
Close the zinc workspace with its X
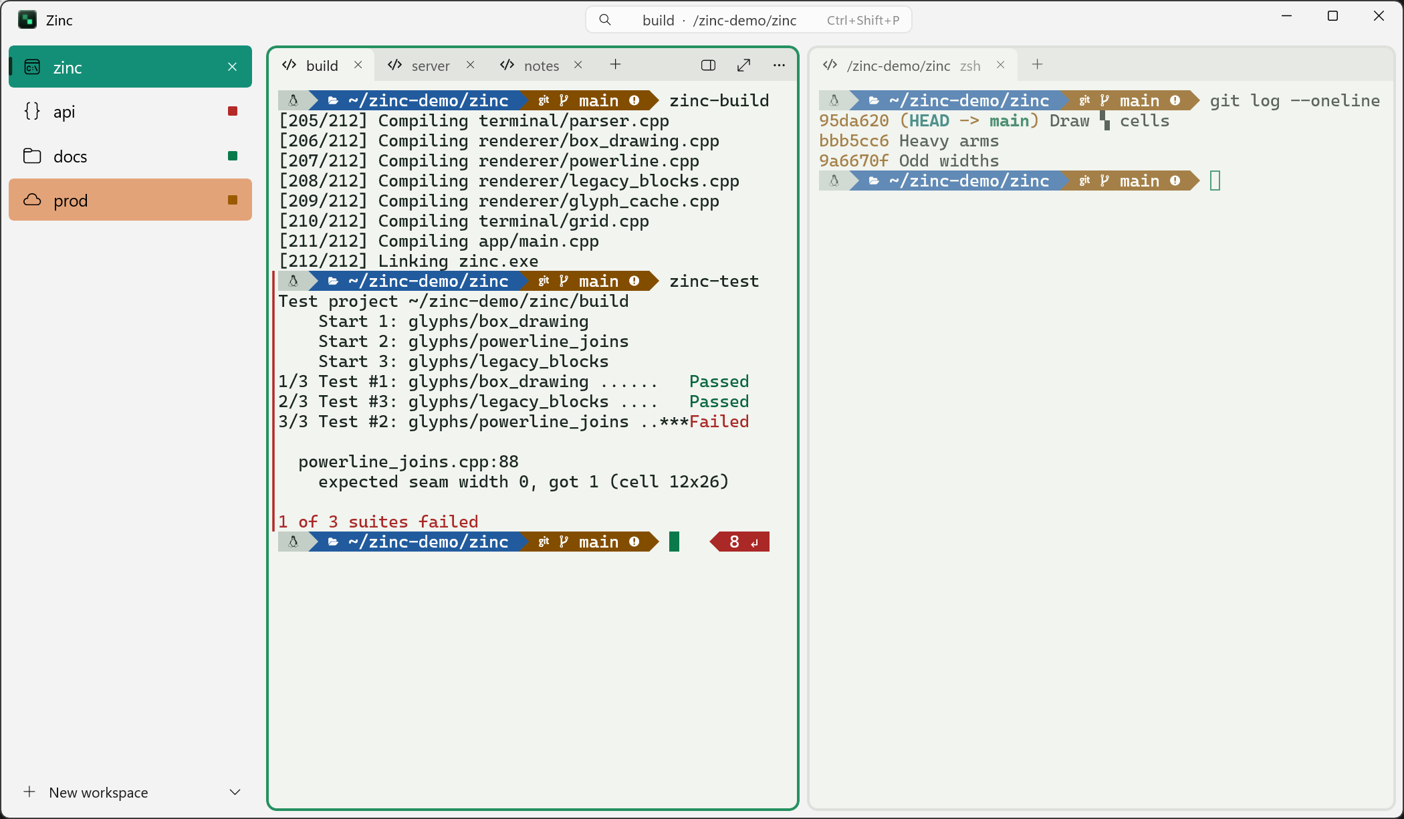[233, 67]
